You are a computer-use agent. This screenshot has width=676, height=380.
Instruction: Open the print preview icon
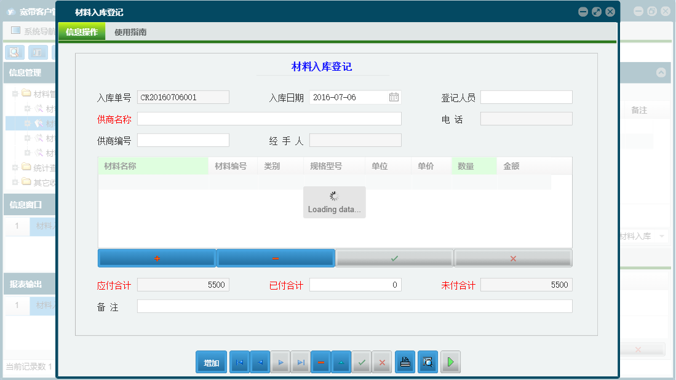(x=427, y=362)
